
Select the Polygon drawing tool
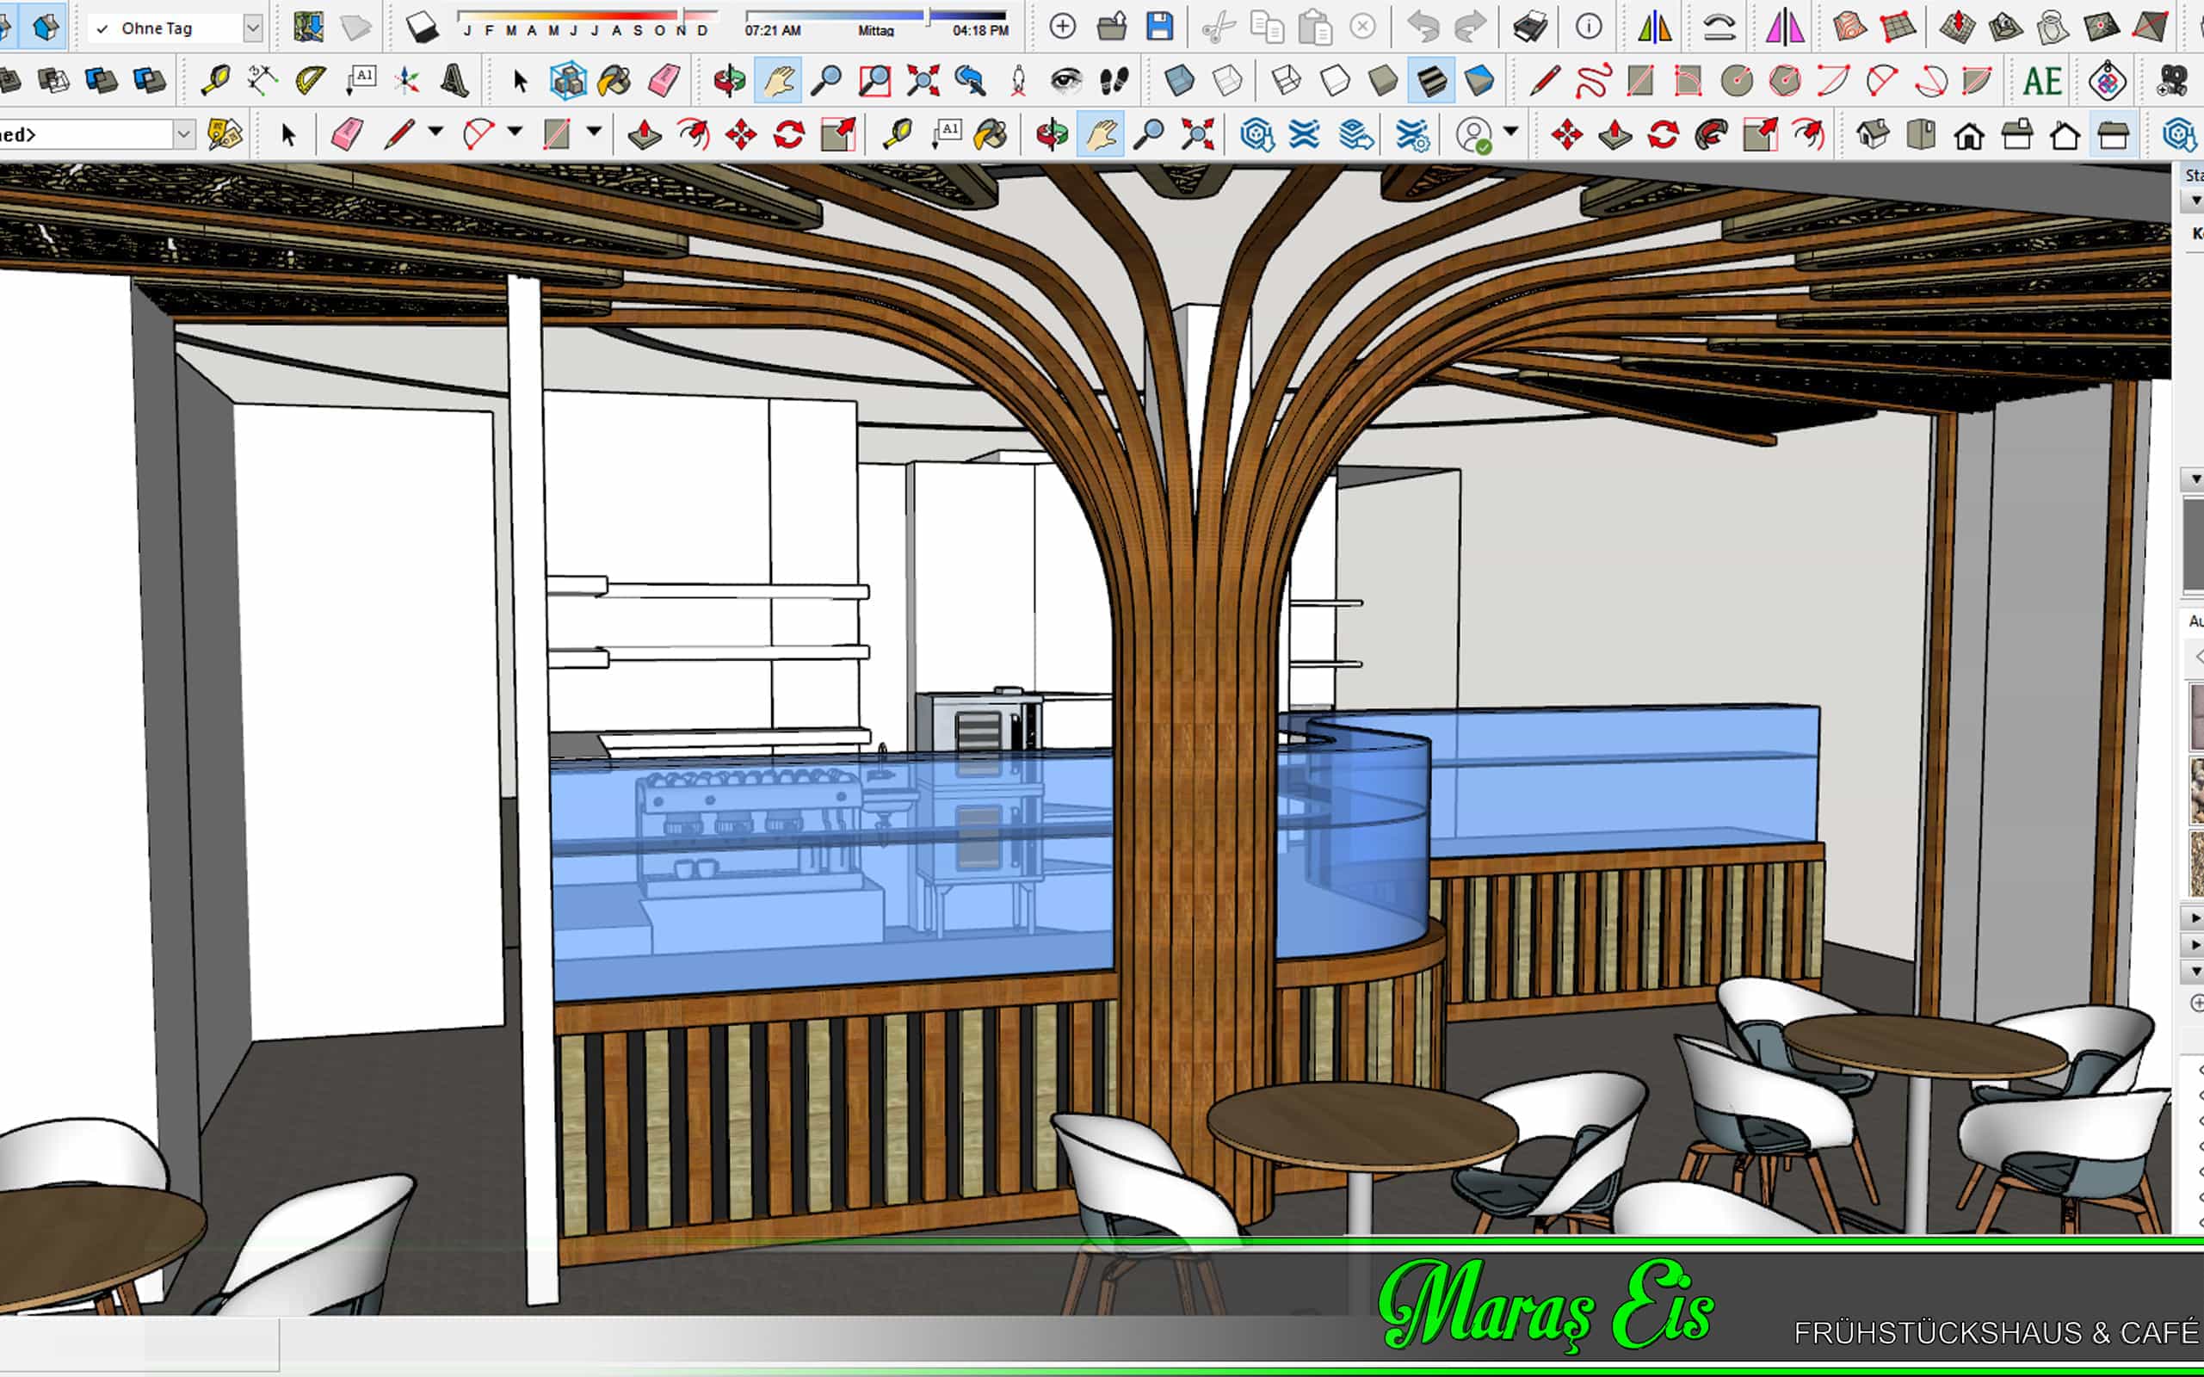(1785, 81)
